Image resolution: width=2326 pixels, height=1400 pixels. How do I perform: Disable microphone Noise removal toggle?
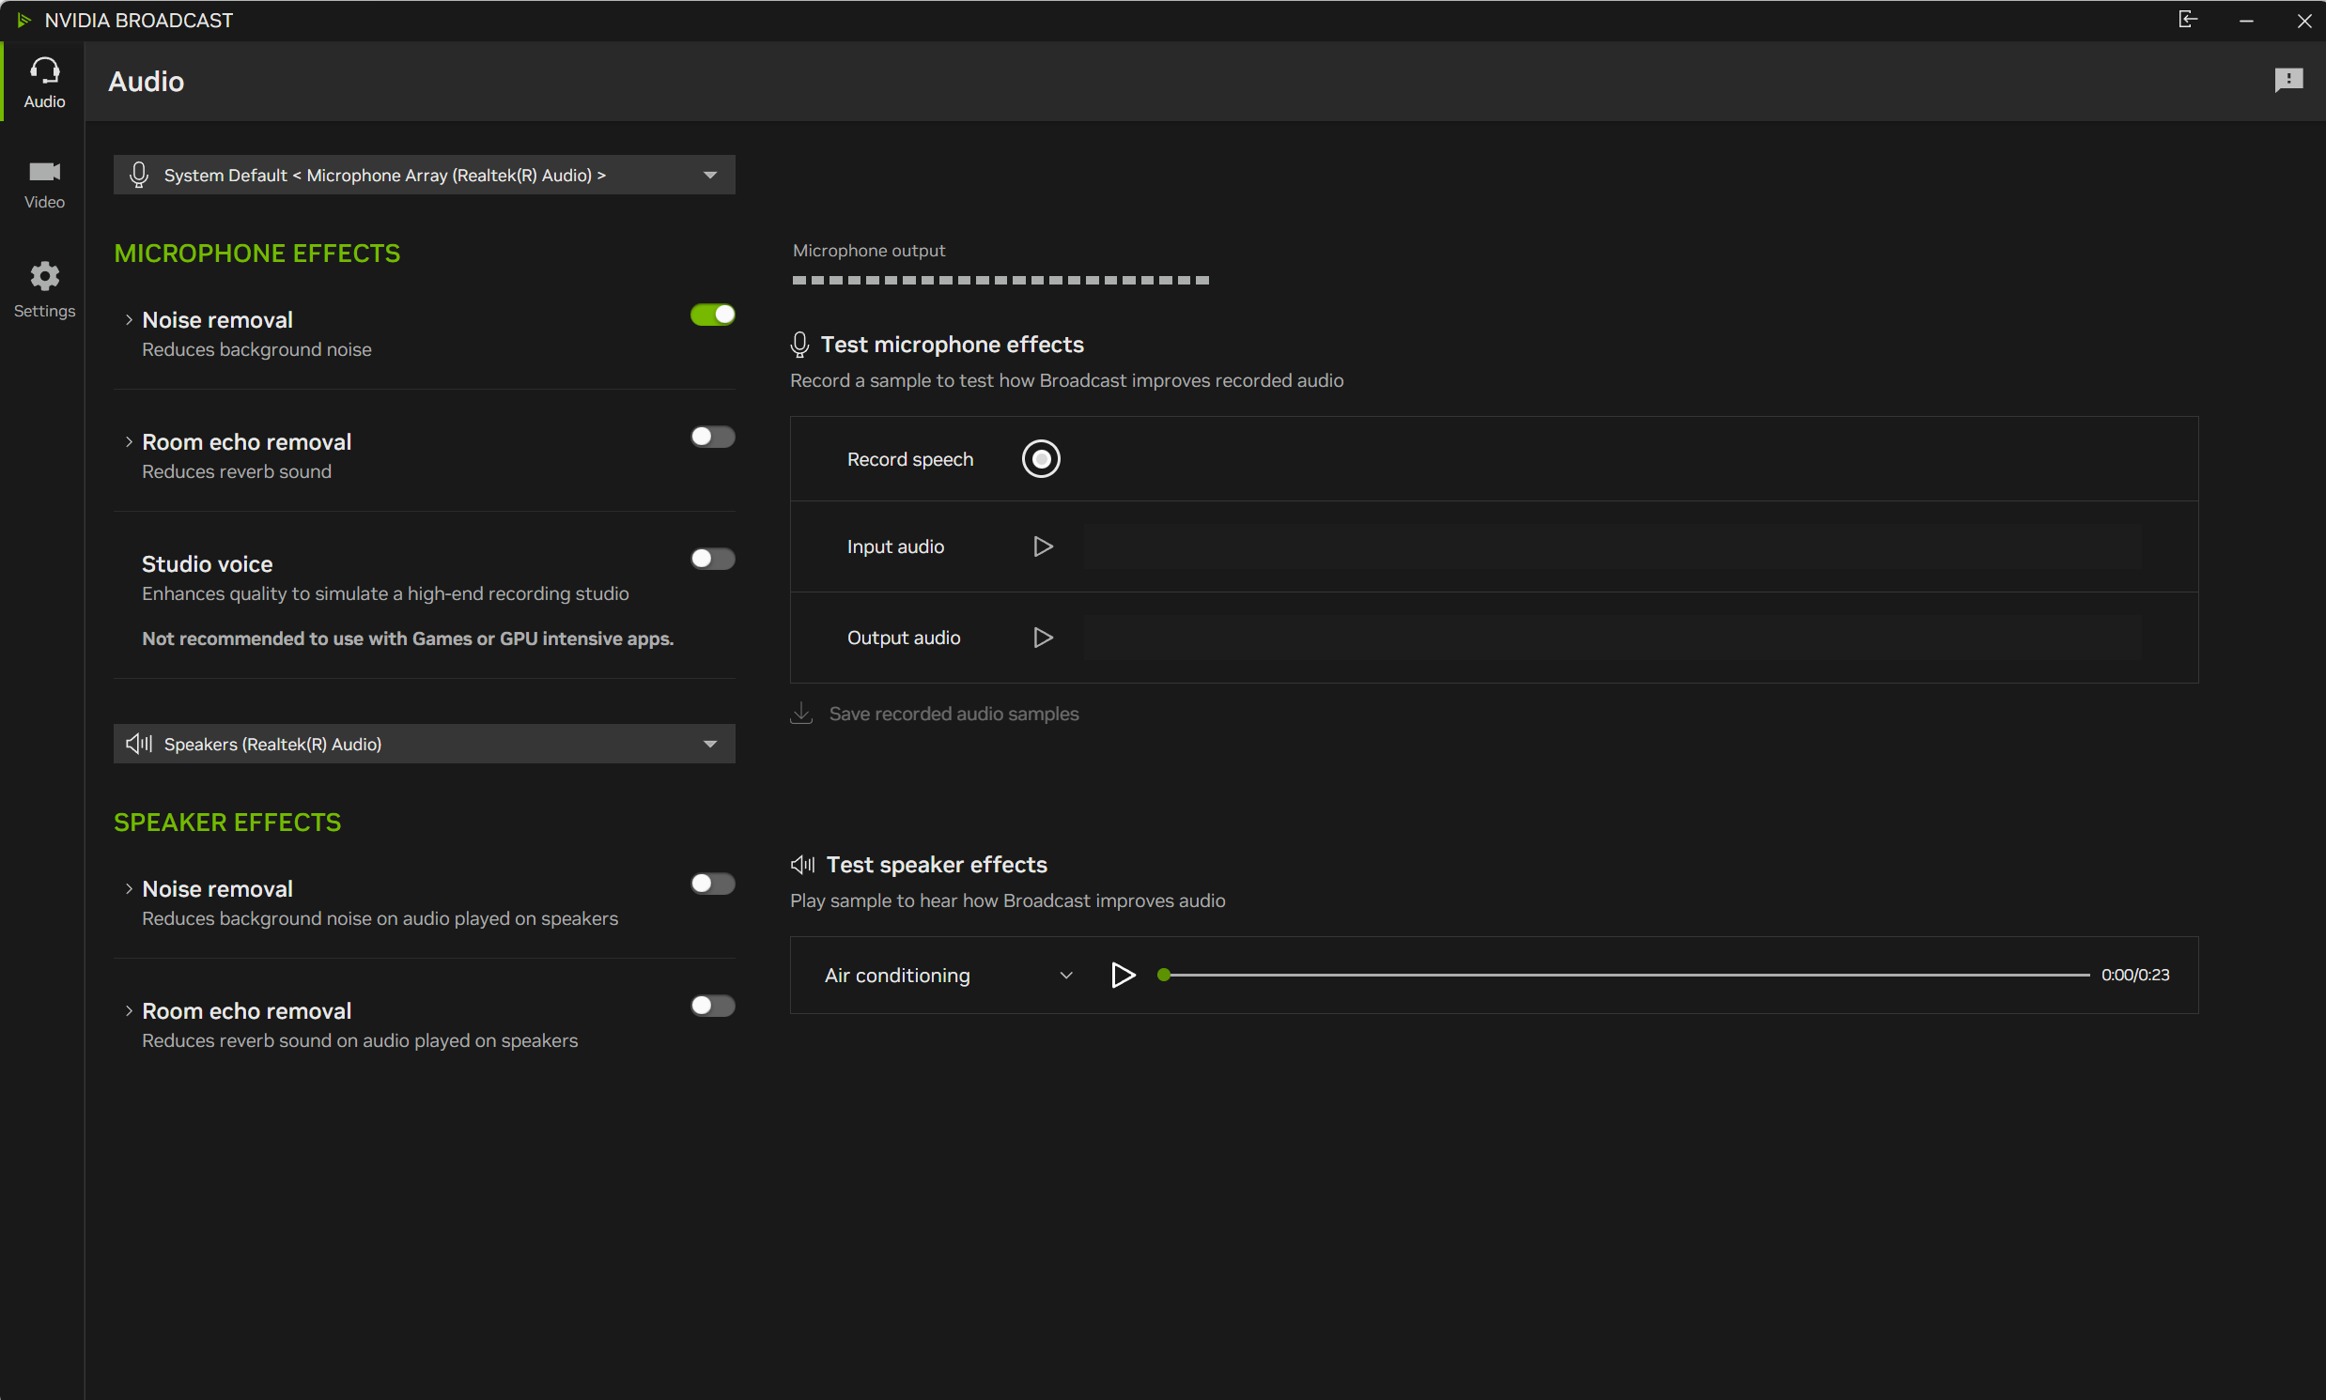point(712,315)
